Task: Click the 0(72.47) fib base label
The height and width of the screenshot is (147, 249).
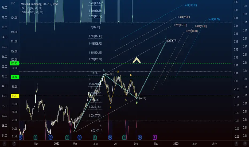Action: point(95,131)
